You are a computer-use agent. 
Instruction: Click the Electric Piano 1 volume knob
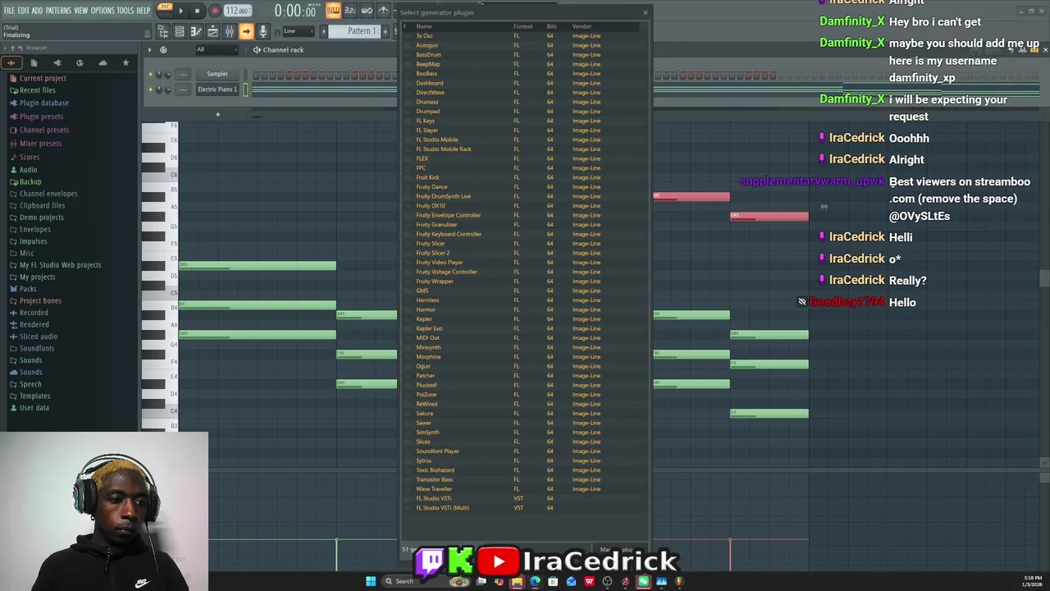click(168, 89)
